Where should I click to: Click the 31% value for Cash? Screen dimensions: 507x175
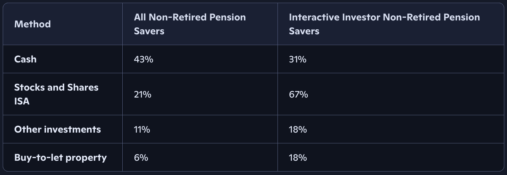click(x=298, y=59)
